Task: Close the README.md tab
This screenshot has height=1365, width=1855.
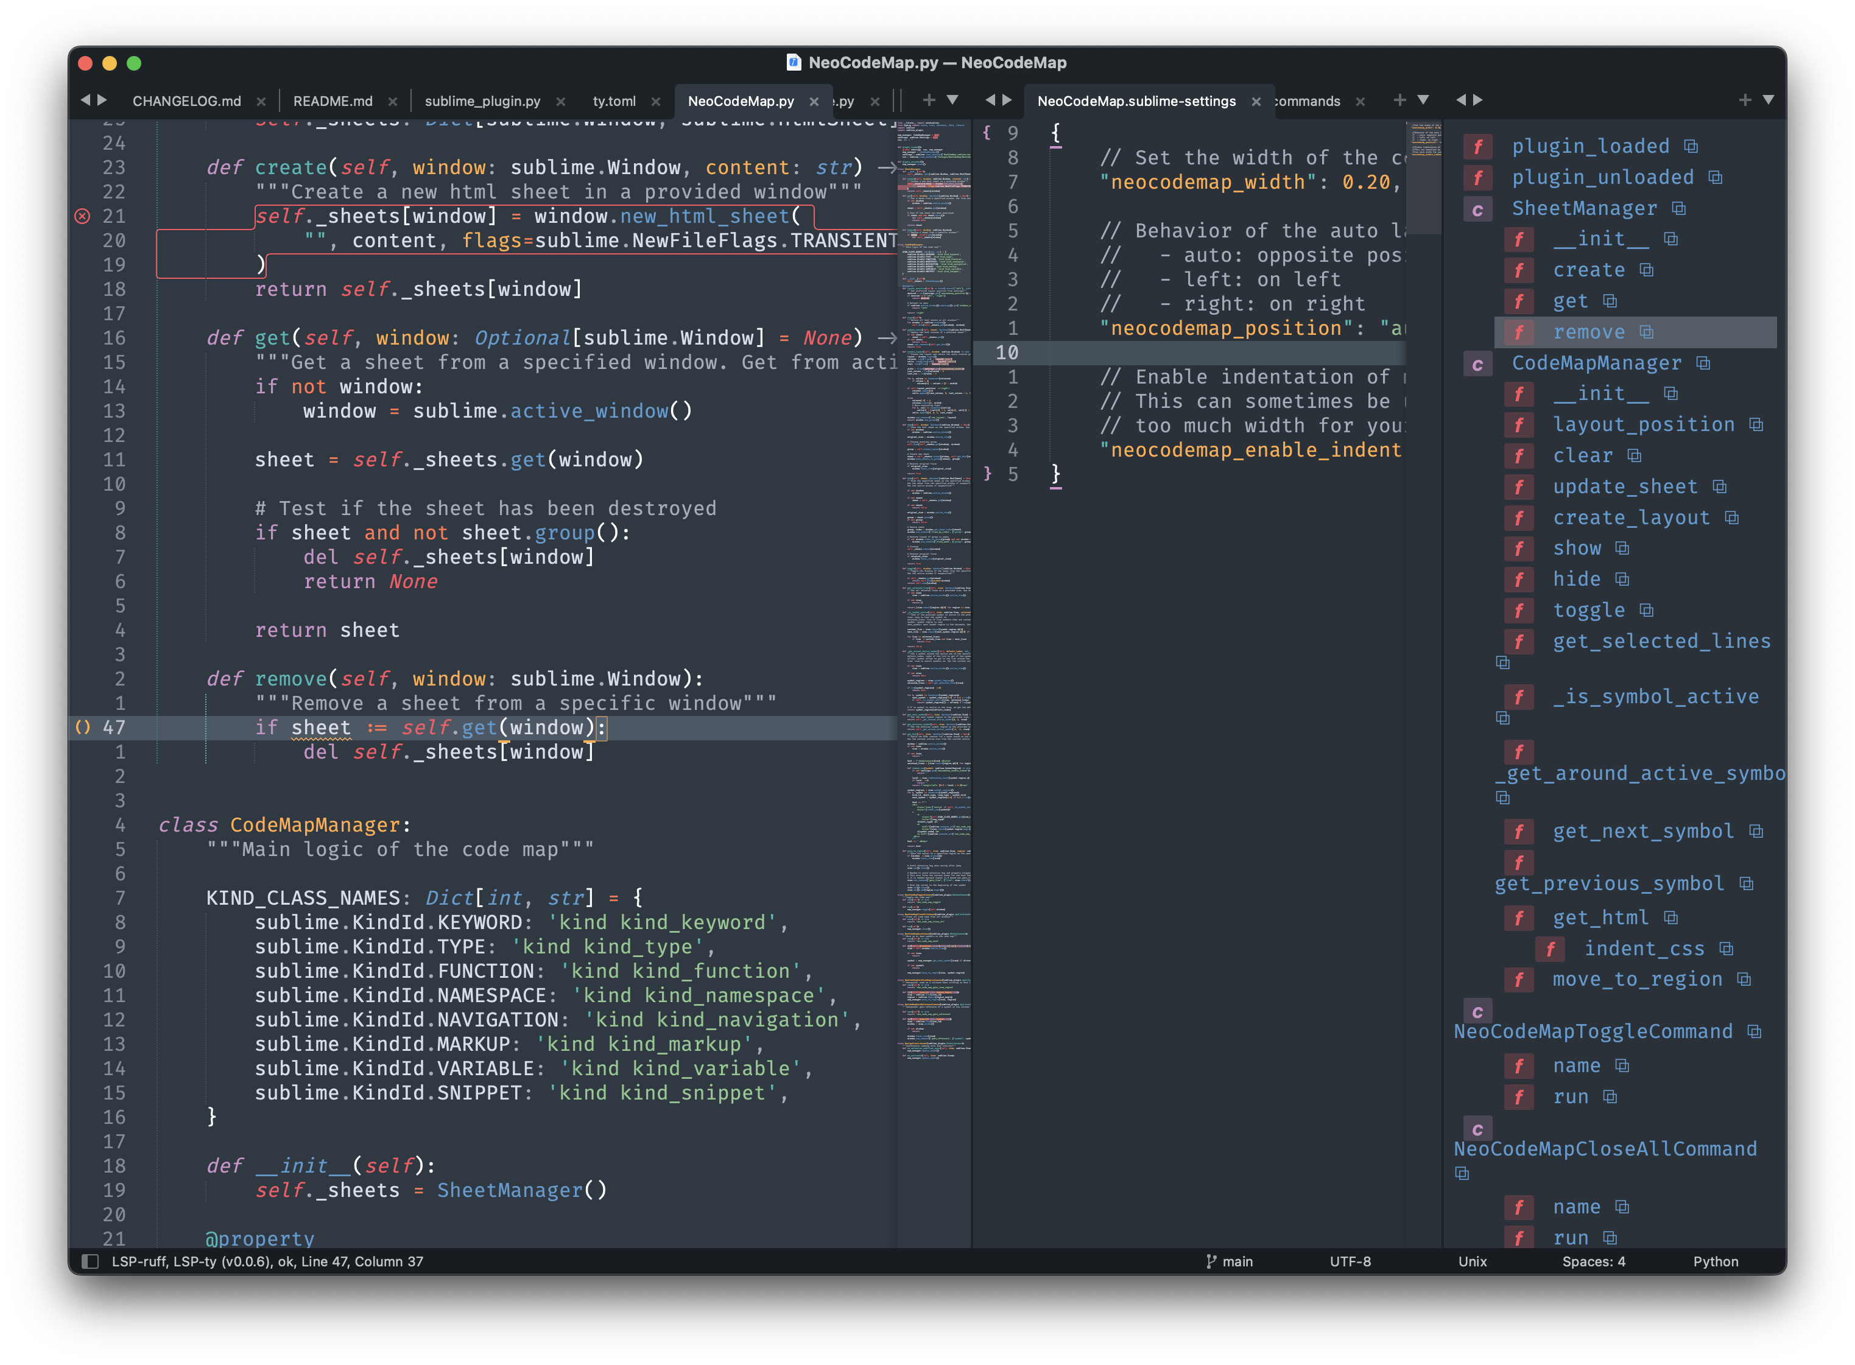Action: pos(392,102)
